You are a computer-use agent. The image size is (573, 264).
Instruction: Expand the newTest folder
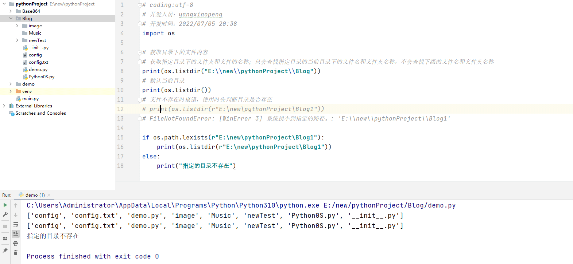click(17, 40)
